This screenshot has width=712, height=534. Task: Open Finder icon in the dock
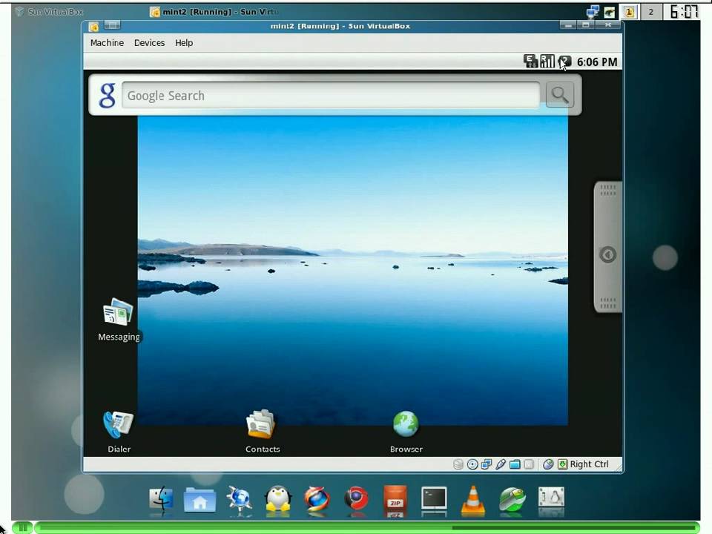[161, 499]
